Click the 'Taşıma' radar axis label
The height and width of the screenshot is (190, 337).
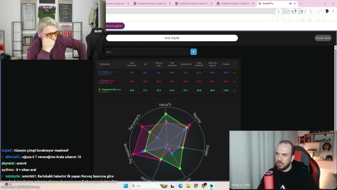click(x=197, y=118)
